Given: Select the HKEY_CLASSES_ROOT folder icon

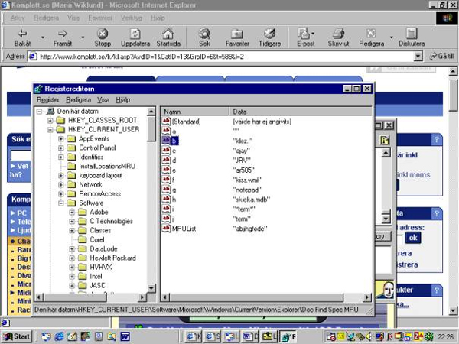Looking at the screenshot, I should point(60,120).
